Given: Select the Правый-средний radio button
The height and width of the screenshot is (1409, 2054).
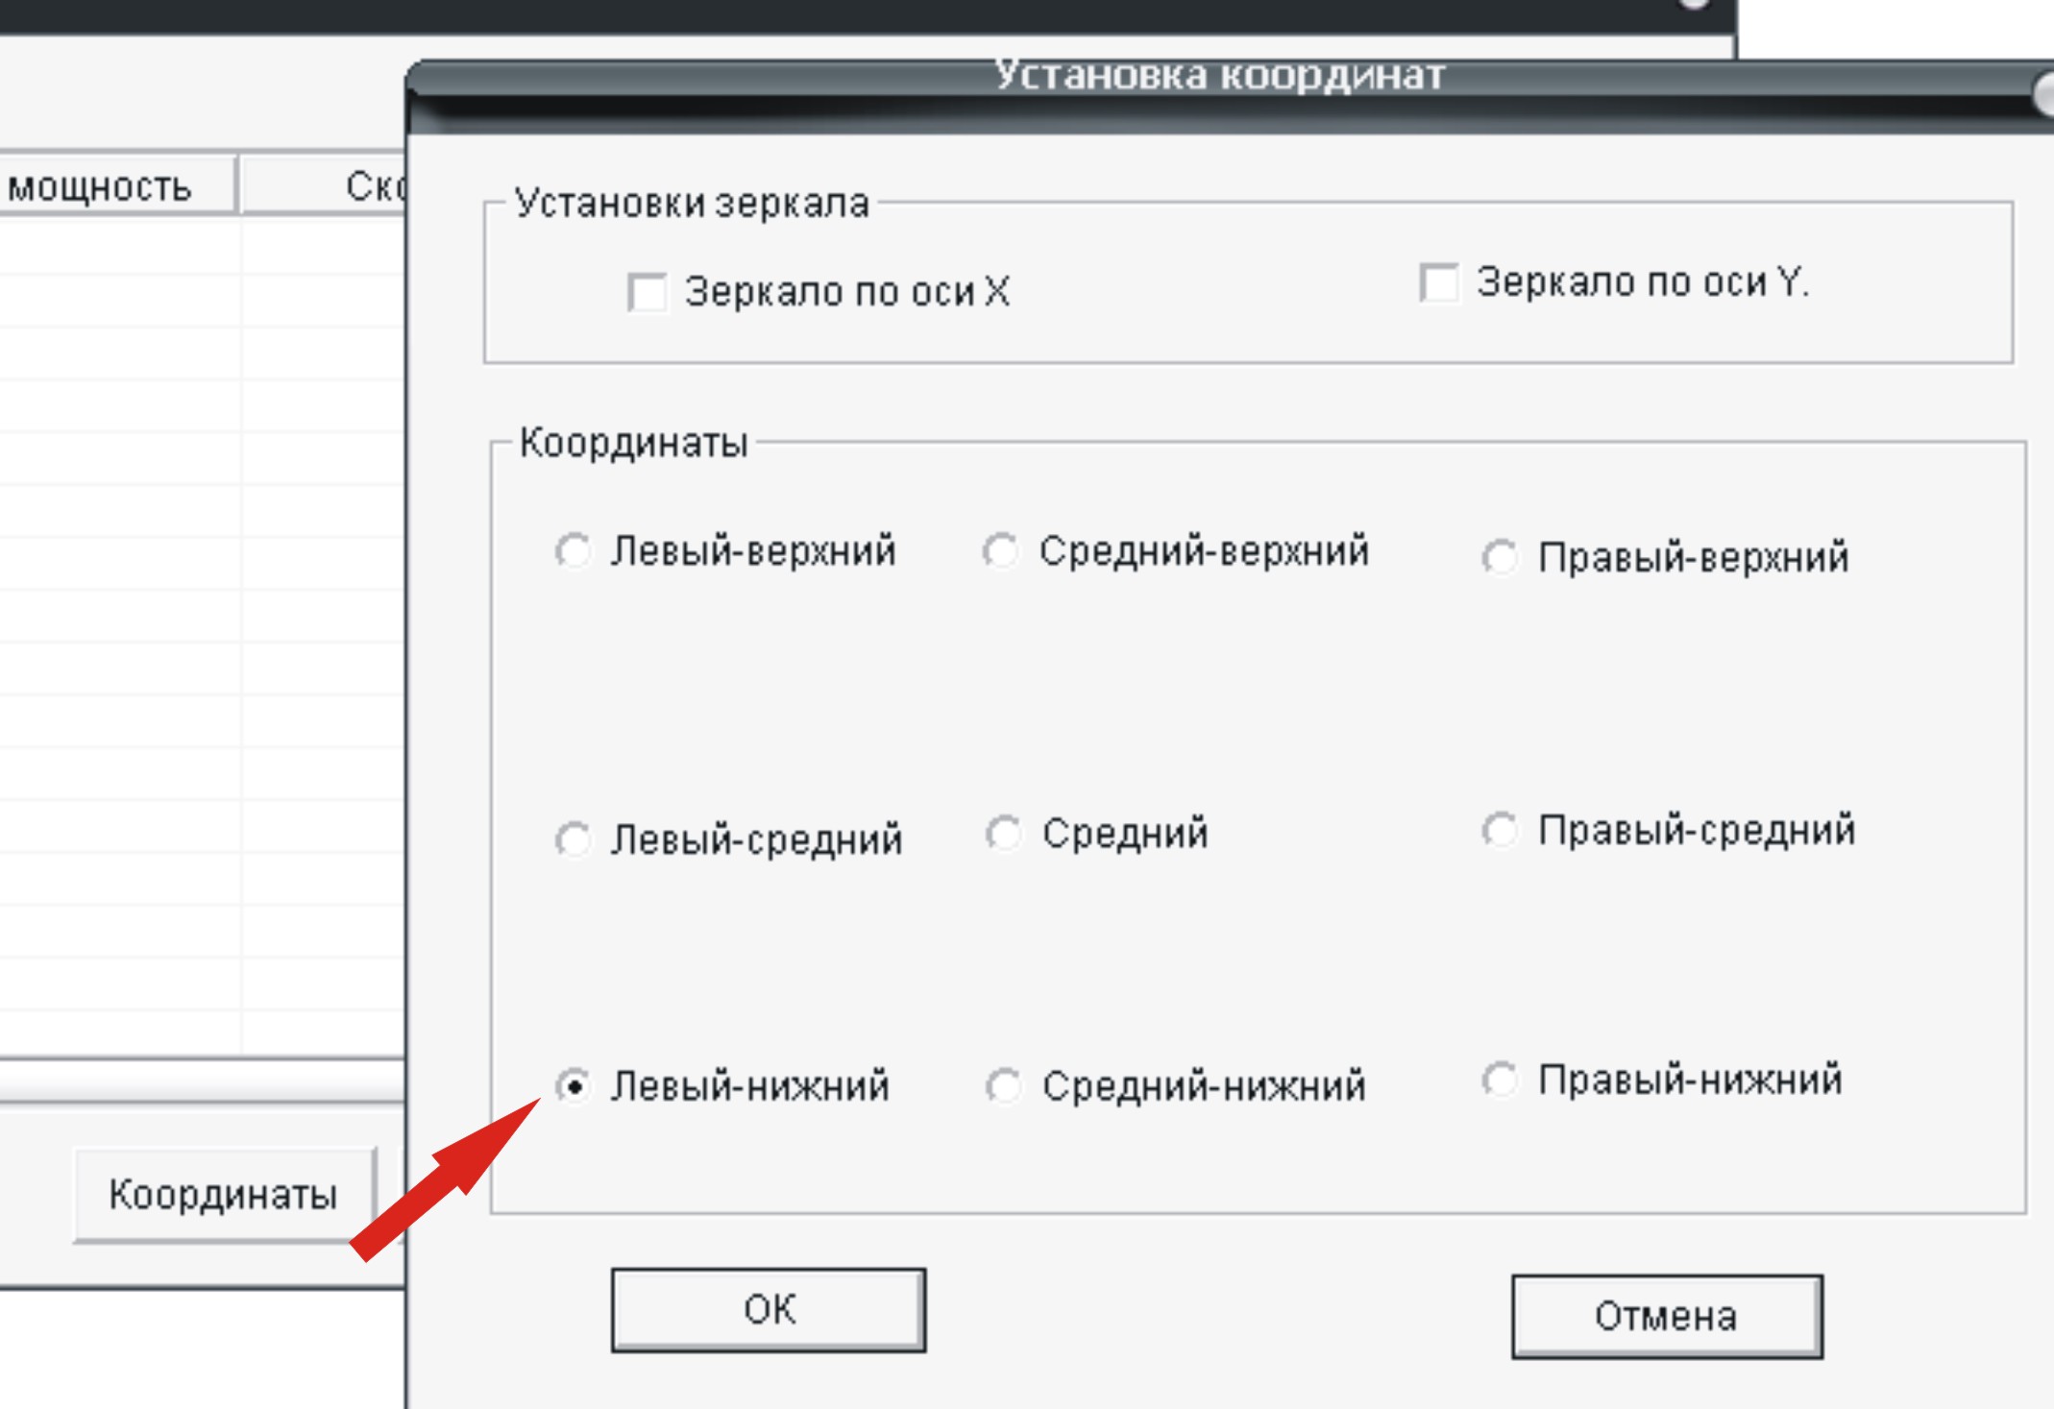Looking at the screenshot, I should coord(1500,830).
